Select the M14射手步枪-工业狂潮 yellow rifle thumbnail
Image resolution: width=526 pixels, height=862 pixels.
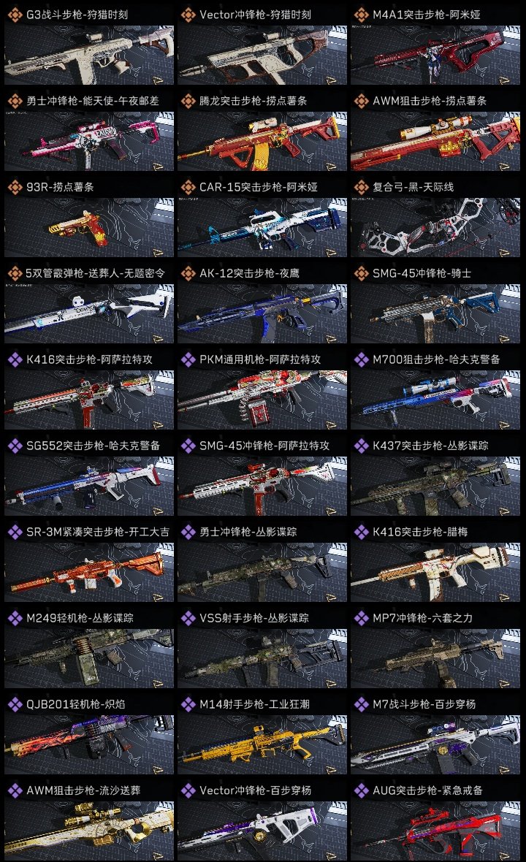tap(262, 745)
